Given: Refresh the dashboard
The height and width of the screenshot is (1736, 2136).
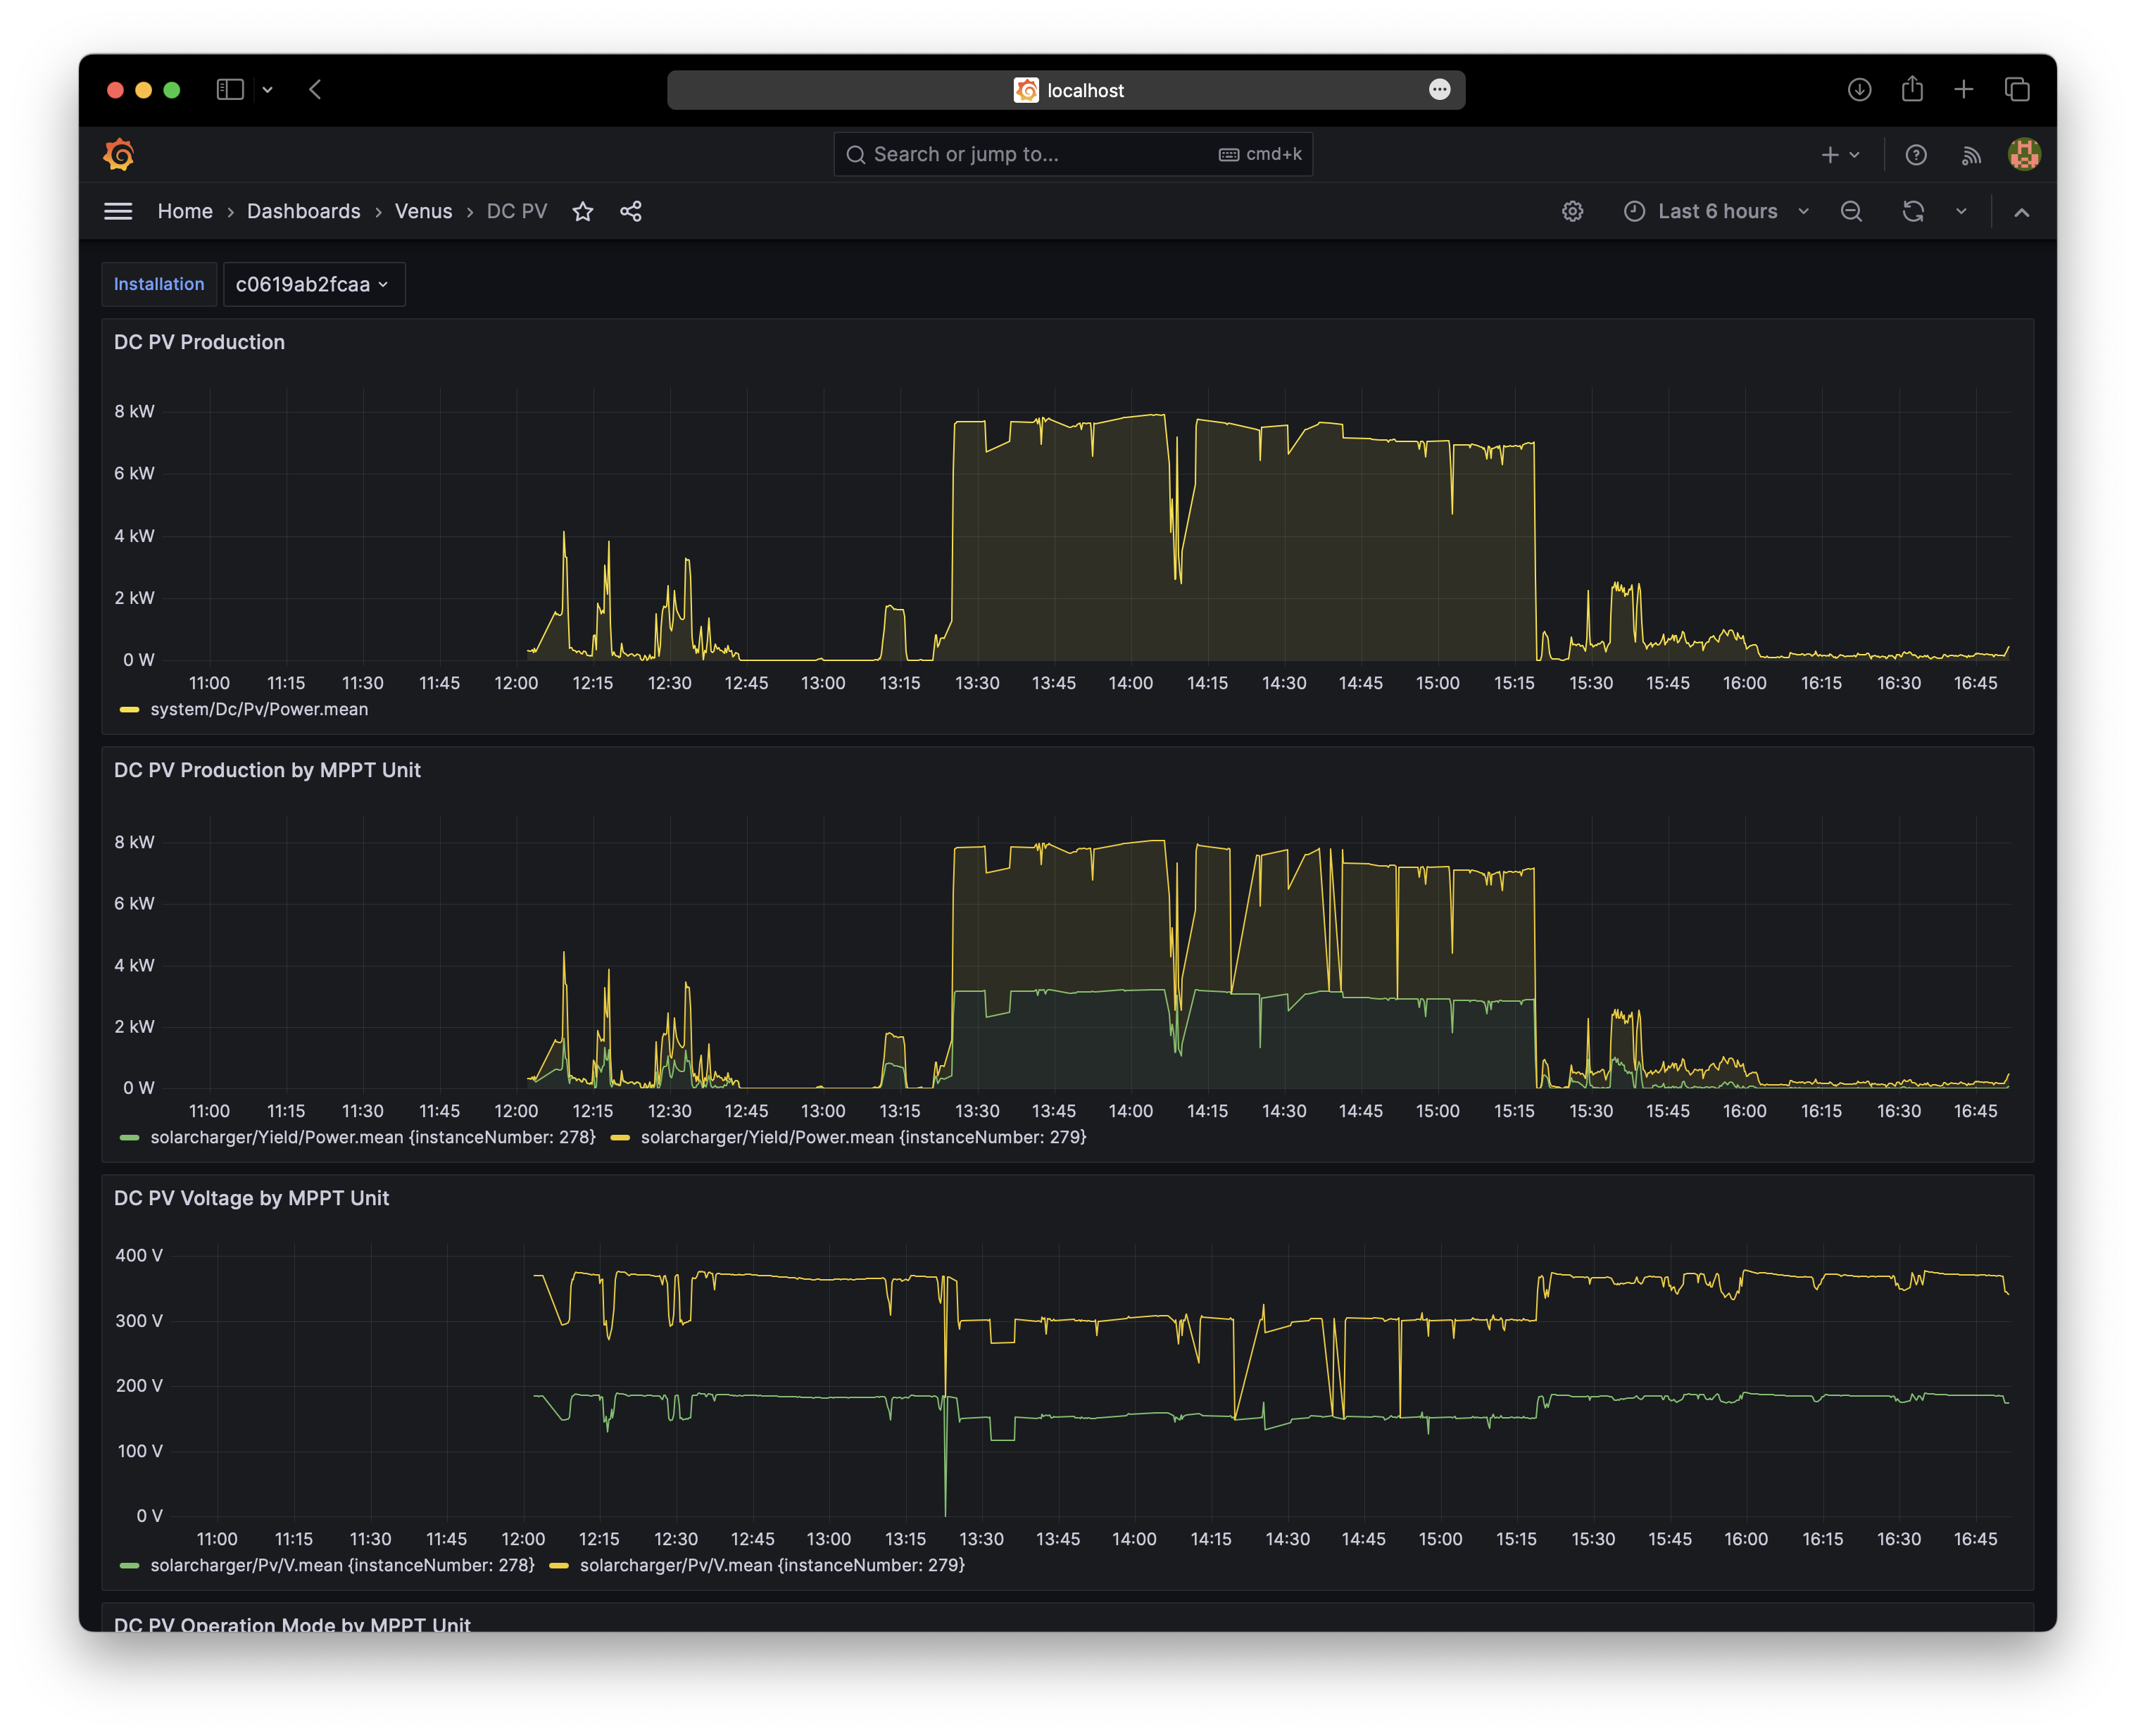Looking at the screenshot, I should point(1913,211).
